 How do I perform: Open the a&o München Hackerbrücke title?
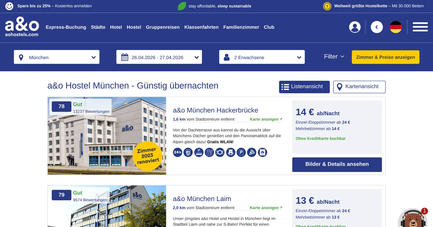pos(215,110)
